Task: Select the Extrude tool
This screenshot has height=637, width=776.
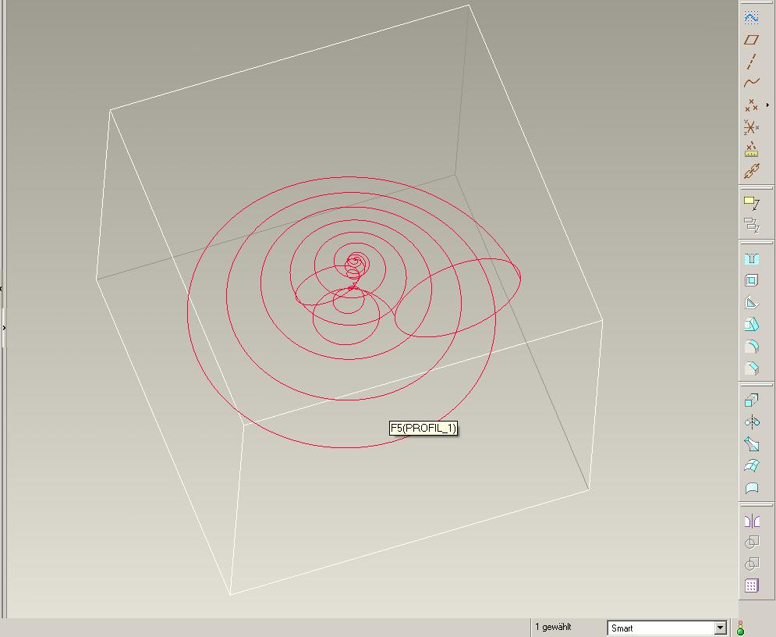Action: pyautogui.click(x=751, y=400)
